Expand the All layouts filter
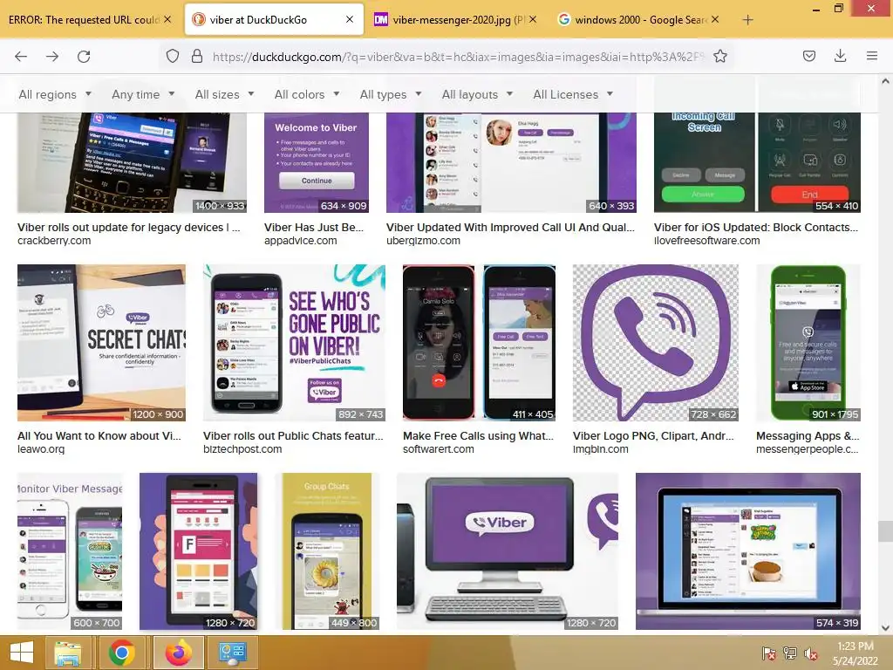 pyautogui.click(x=477, y=94)
